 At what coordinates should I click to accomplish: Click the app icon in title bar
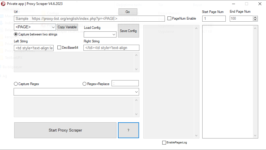[x=3, y=4]
